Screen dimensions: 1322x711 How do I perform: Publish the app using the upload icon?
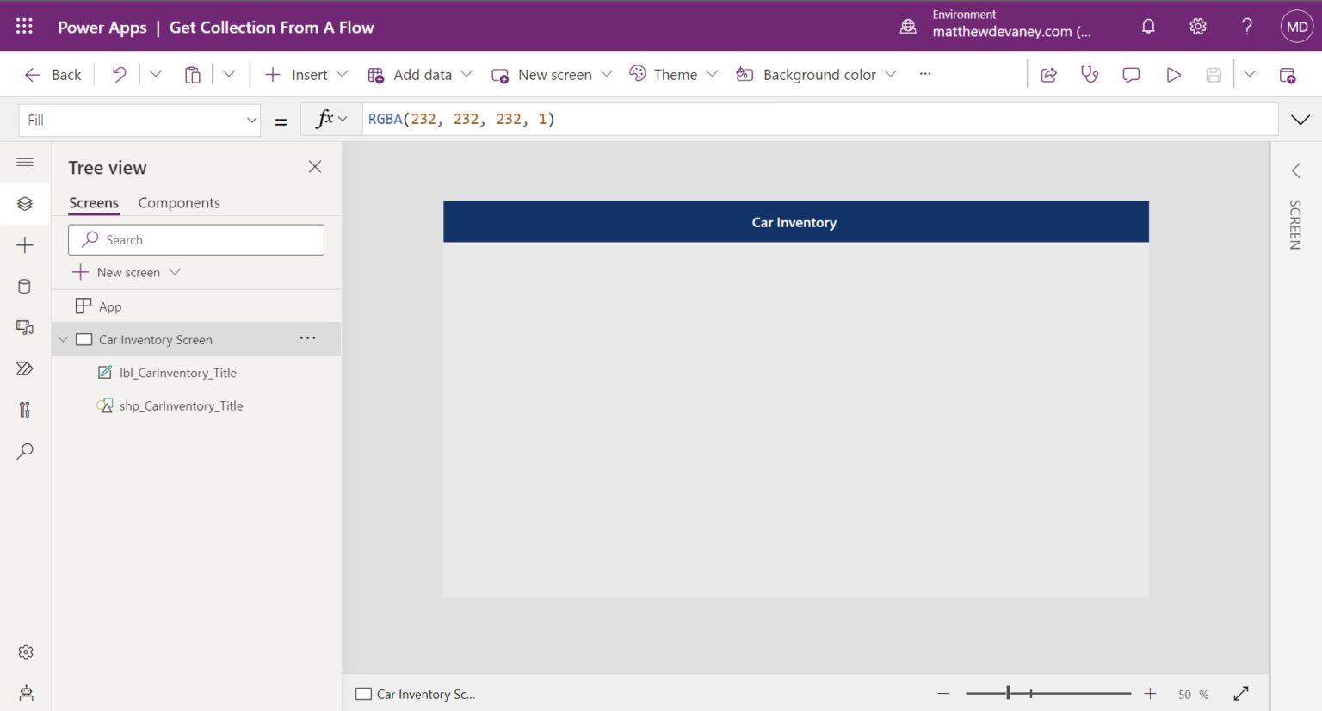click(x=1288, y=76)
